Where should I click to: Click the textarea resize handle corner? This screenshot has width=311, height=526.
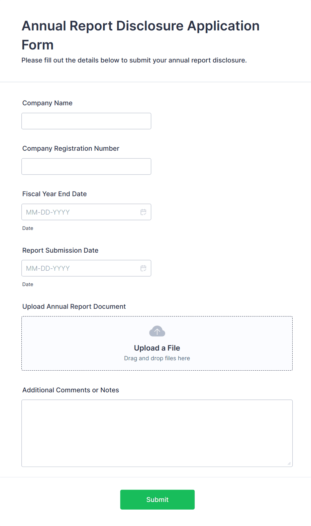click(x=289, y=463)
